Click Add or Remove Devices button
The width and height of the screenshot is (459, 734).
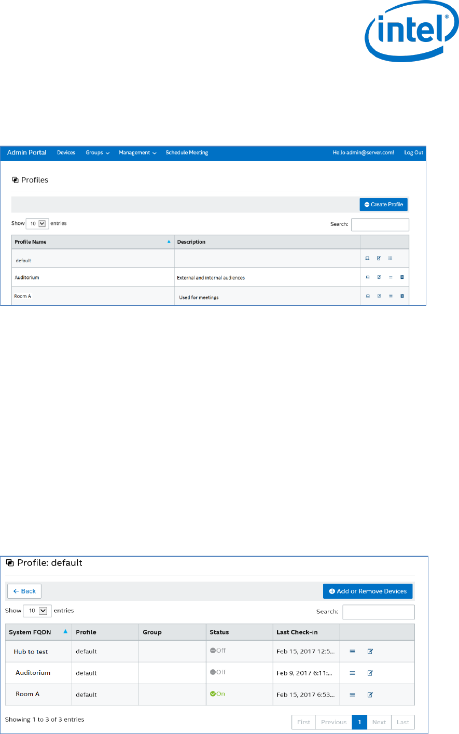[368, 591]
